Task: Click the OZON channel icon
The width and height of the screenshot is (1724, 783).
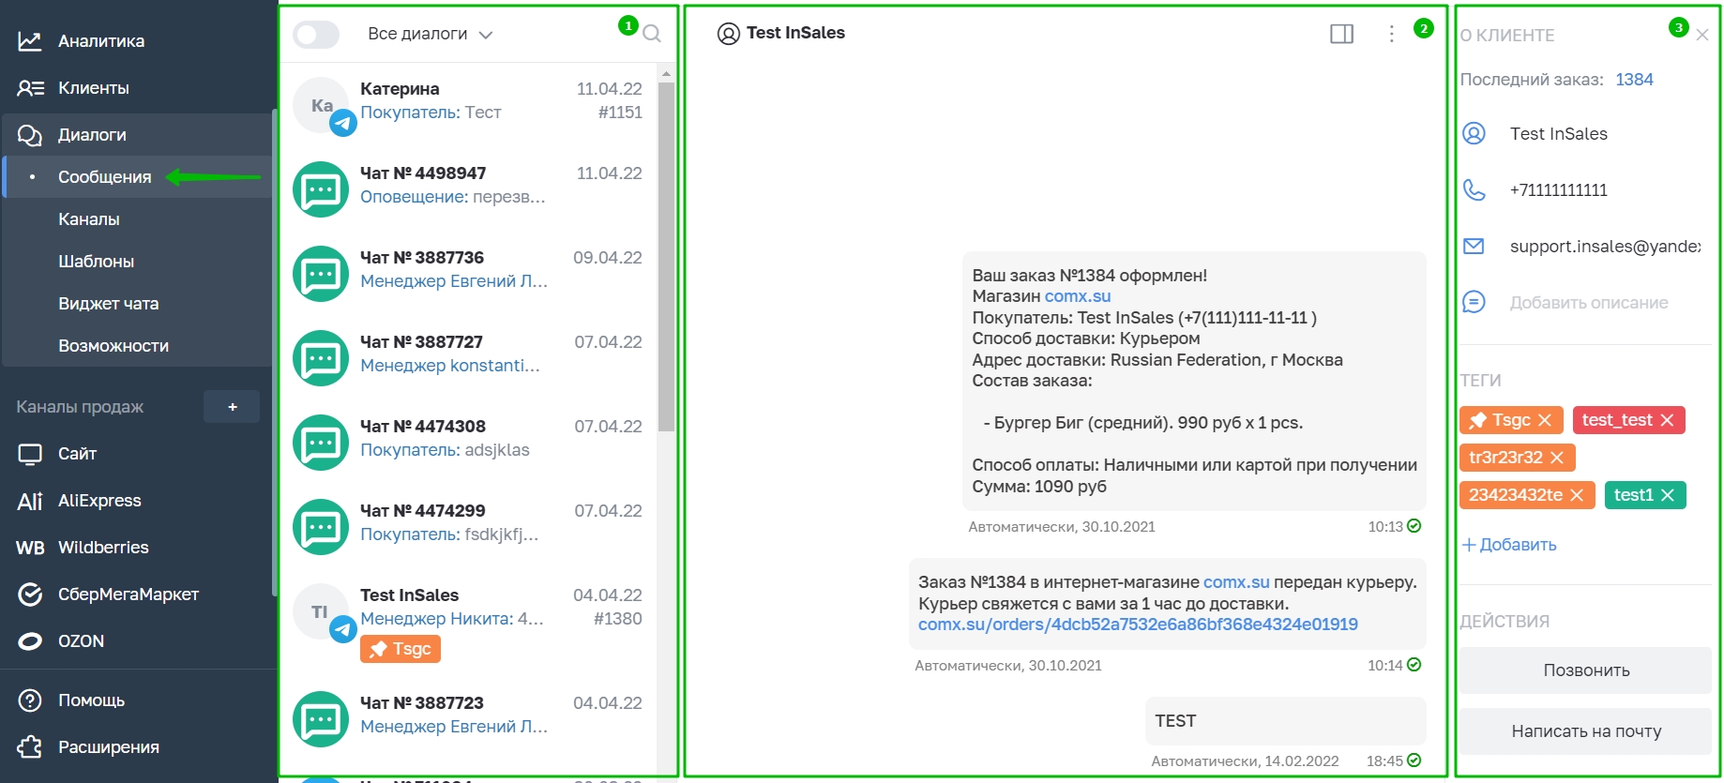Action: pos(30,641)
